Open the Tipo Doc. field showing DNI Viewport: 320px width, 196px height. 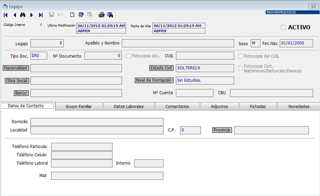pos(38,56)
